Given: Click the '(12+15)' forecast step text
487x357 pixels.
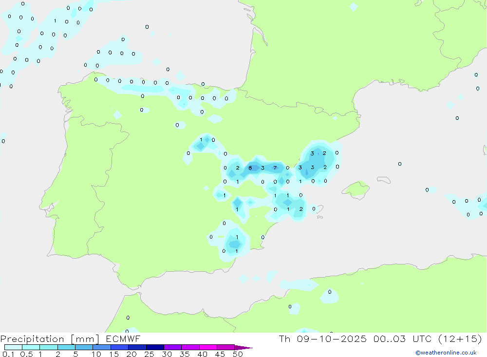Looking at the screenshot, I should 460,338.
